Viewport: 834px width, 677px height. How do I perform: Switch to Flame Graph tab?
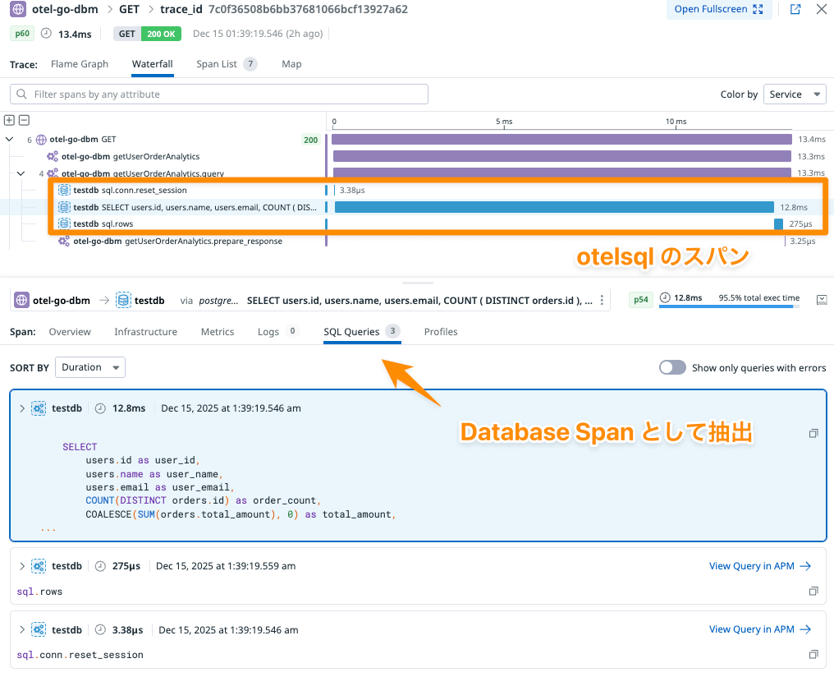[x=80, y=64]
